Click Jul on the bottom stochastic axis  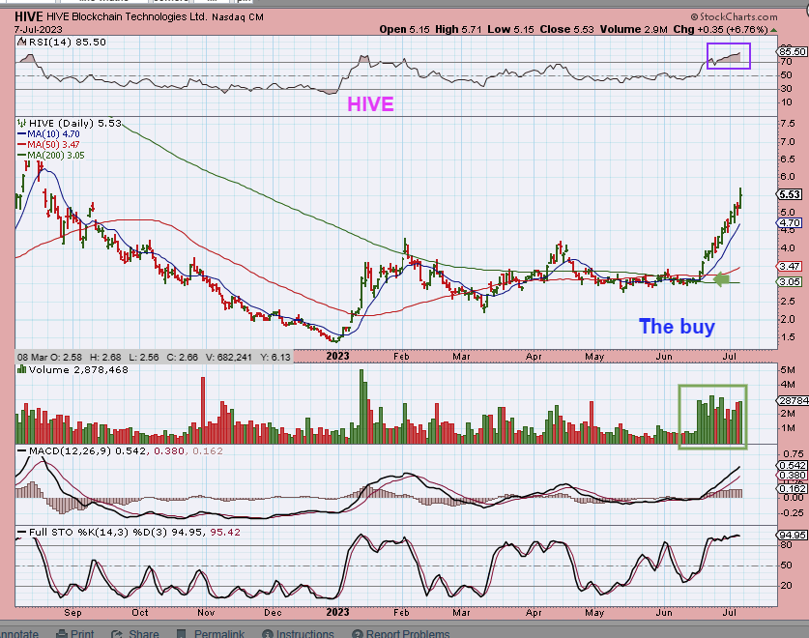point(730,613)
